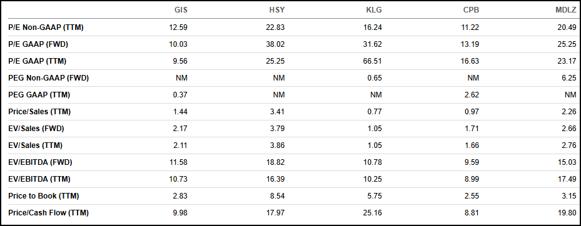Click the MDLZ column header

(565, 10)
